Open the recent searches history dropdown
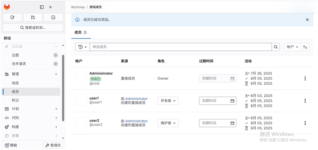The width and height of the screenshot is (318, 150). click(x=83, y=47)
